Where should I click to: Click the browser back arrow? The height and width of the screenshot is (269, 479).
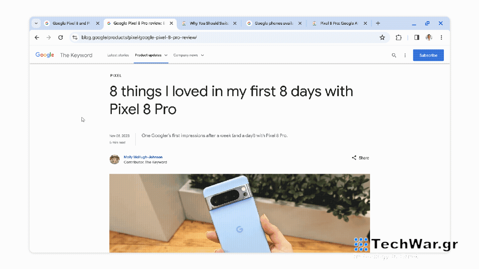[37, 37]
